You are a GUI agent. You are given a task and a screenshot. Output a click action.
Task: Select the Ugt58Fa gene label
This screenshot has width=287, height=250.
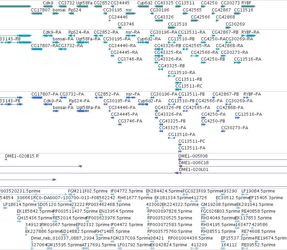pyautogui.click(x=84, y=3)
